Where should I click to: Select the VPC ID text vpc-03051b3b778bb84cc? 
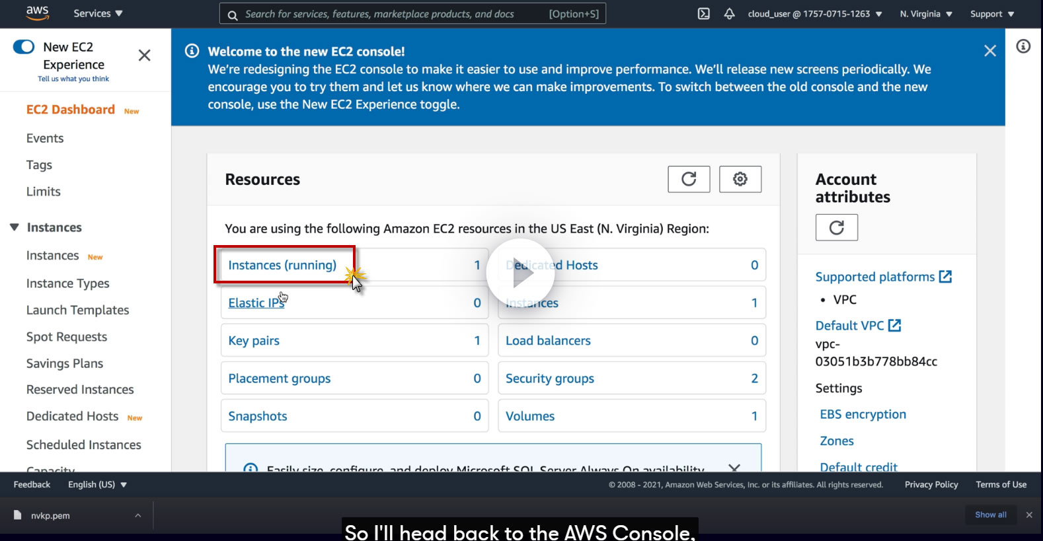[876, 353]
